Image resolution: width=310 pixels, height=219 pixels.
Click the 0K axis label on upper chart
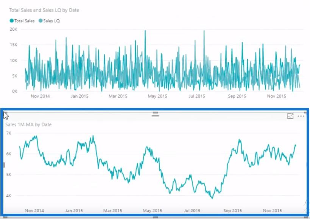click(14, 91)
